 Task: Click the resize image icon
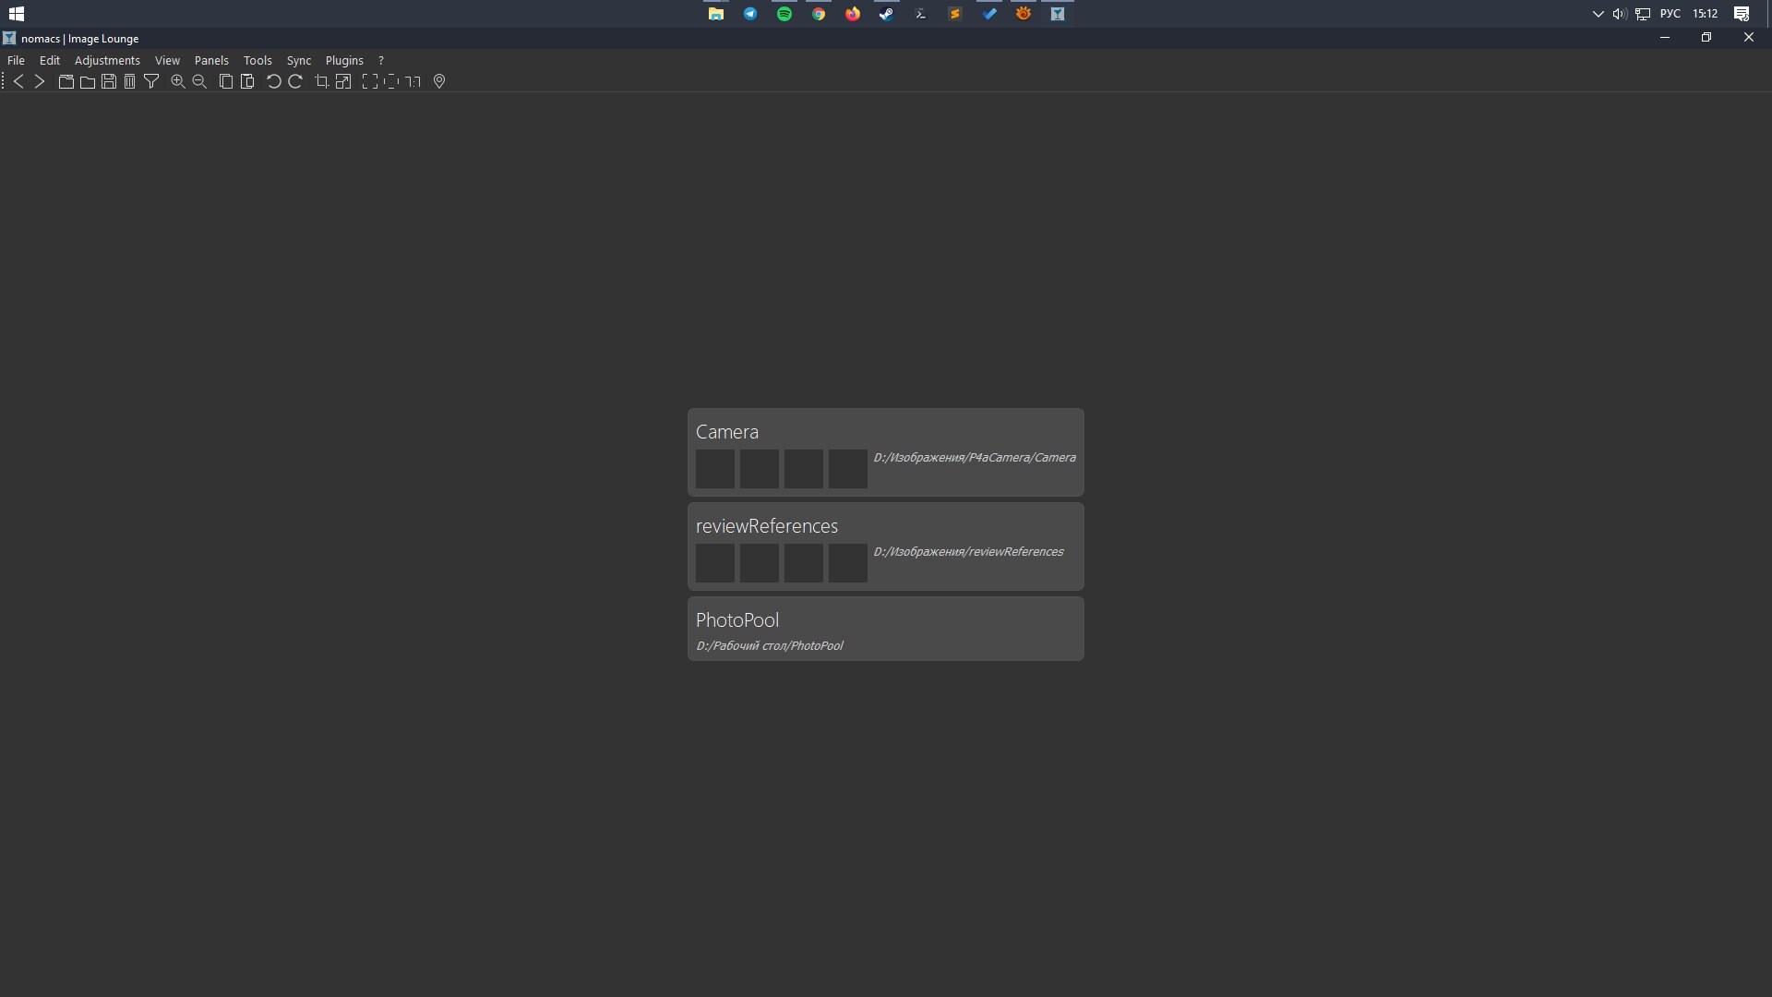(343, 81)
